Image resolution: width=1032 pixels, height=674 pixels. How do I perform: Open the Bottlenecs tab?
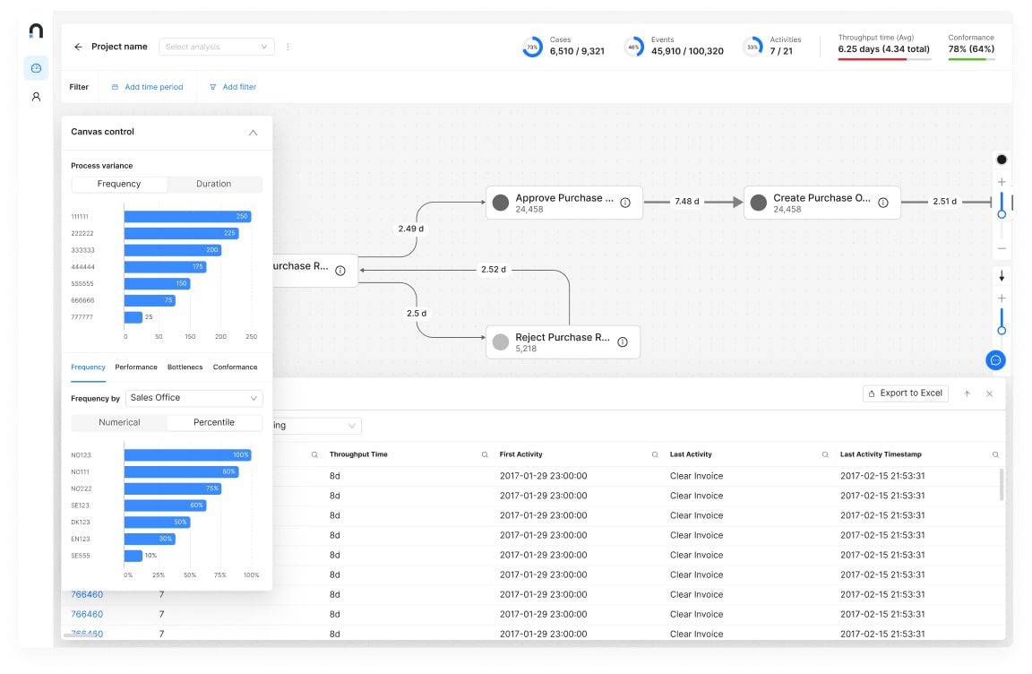pyautogui.click(x=185, y=367)
